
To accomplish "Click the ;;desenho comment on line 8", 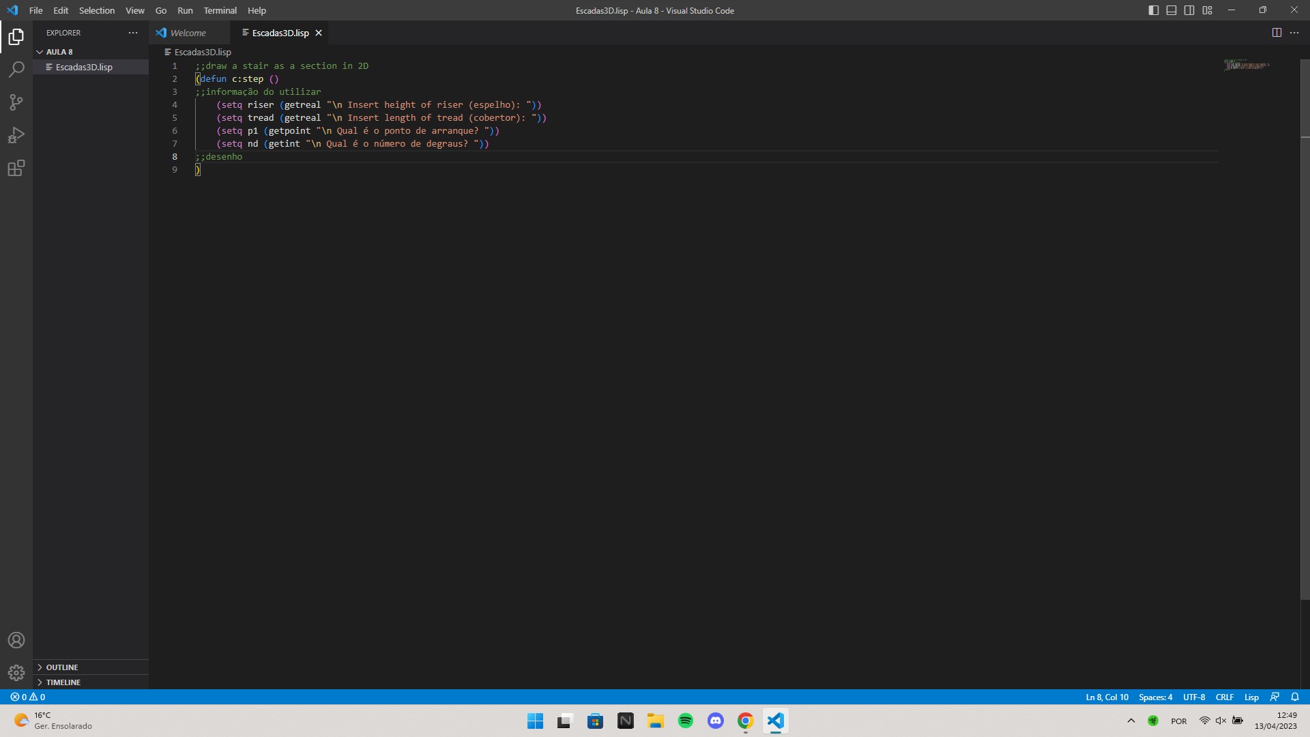I will (x=218, y=156).
